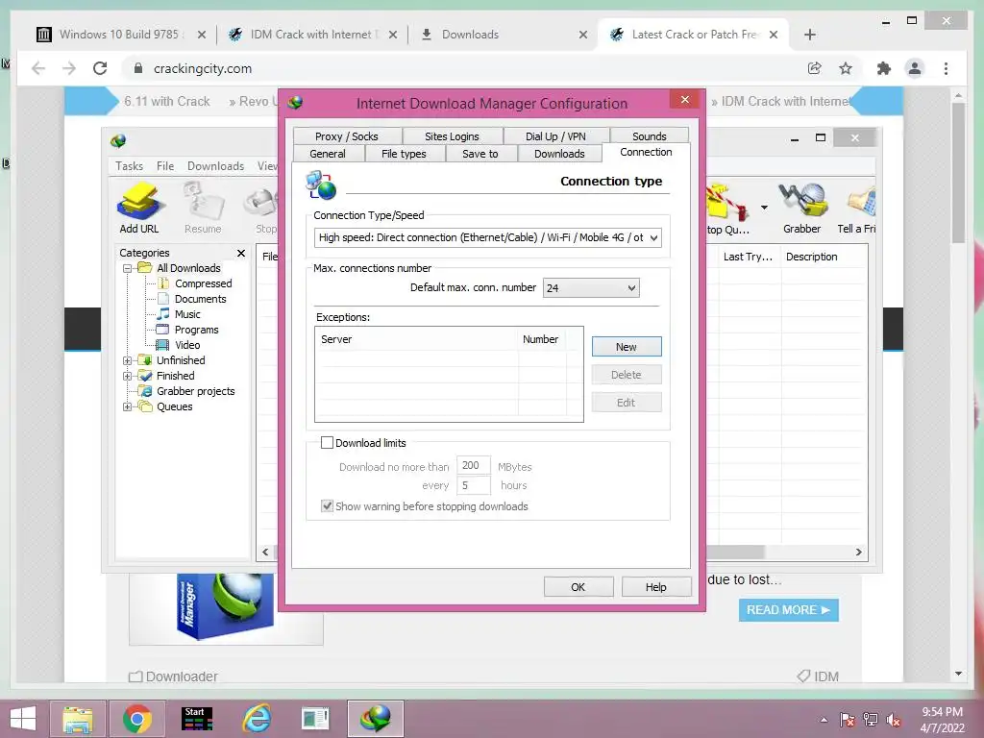984x738 pixels.
Task: Click the Stop toolbar icon
Action: point(263,208)
